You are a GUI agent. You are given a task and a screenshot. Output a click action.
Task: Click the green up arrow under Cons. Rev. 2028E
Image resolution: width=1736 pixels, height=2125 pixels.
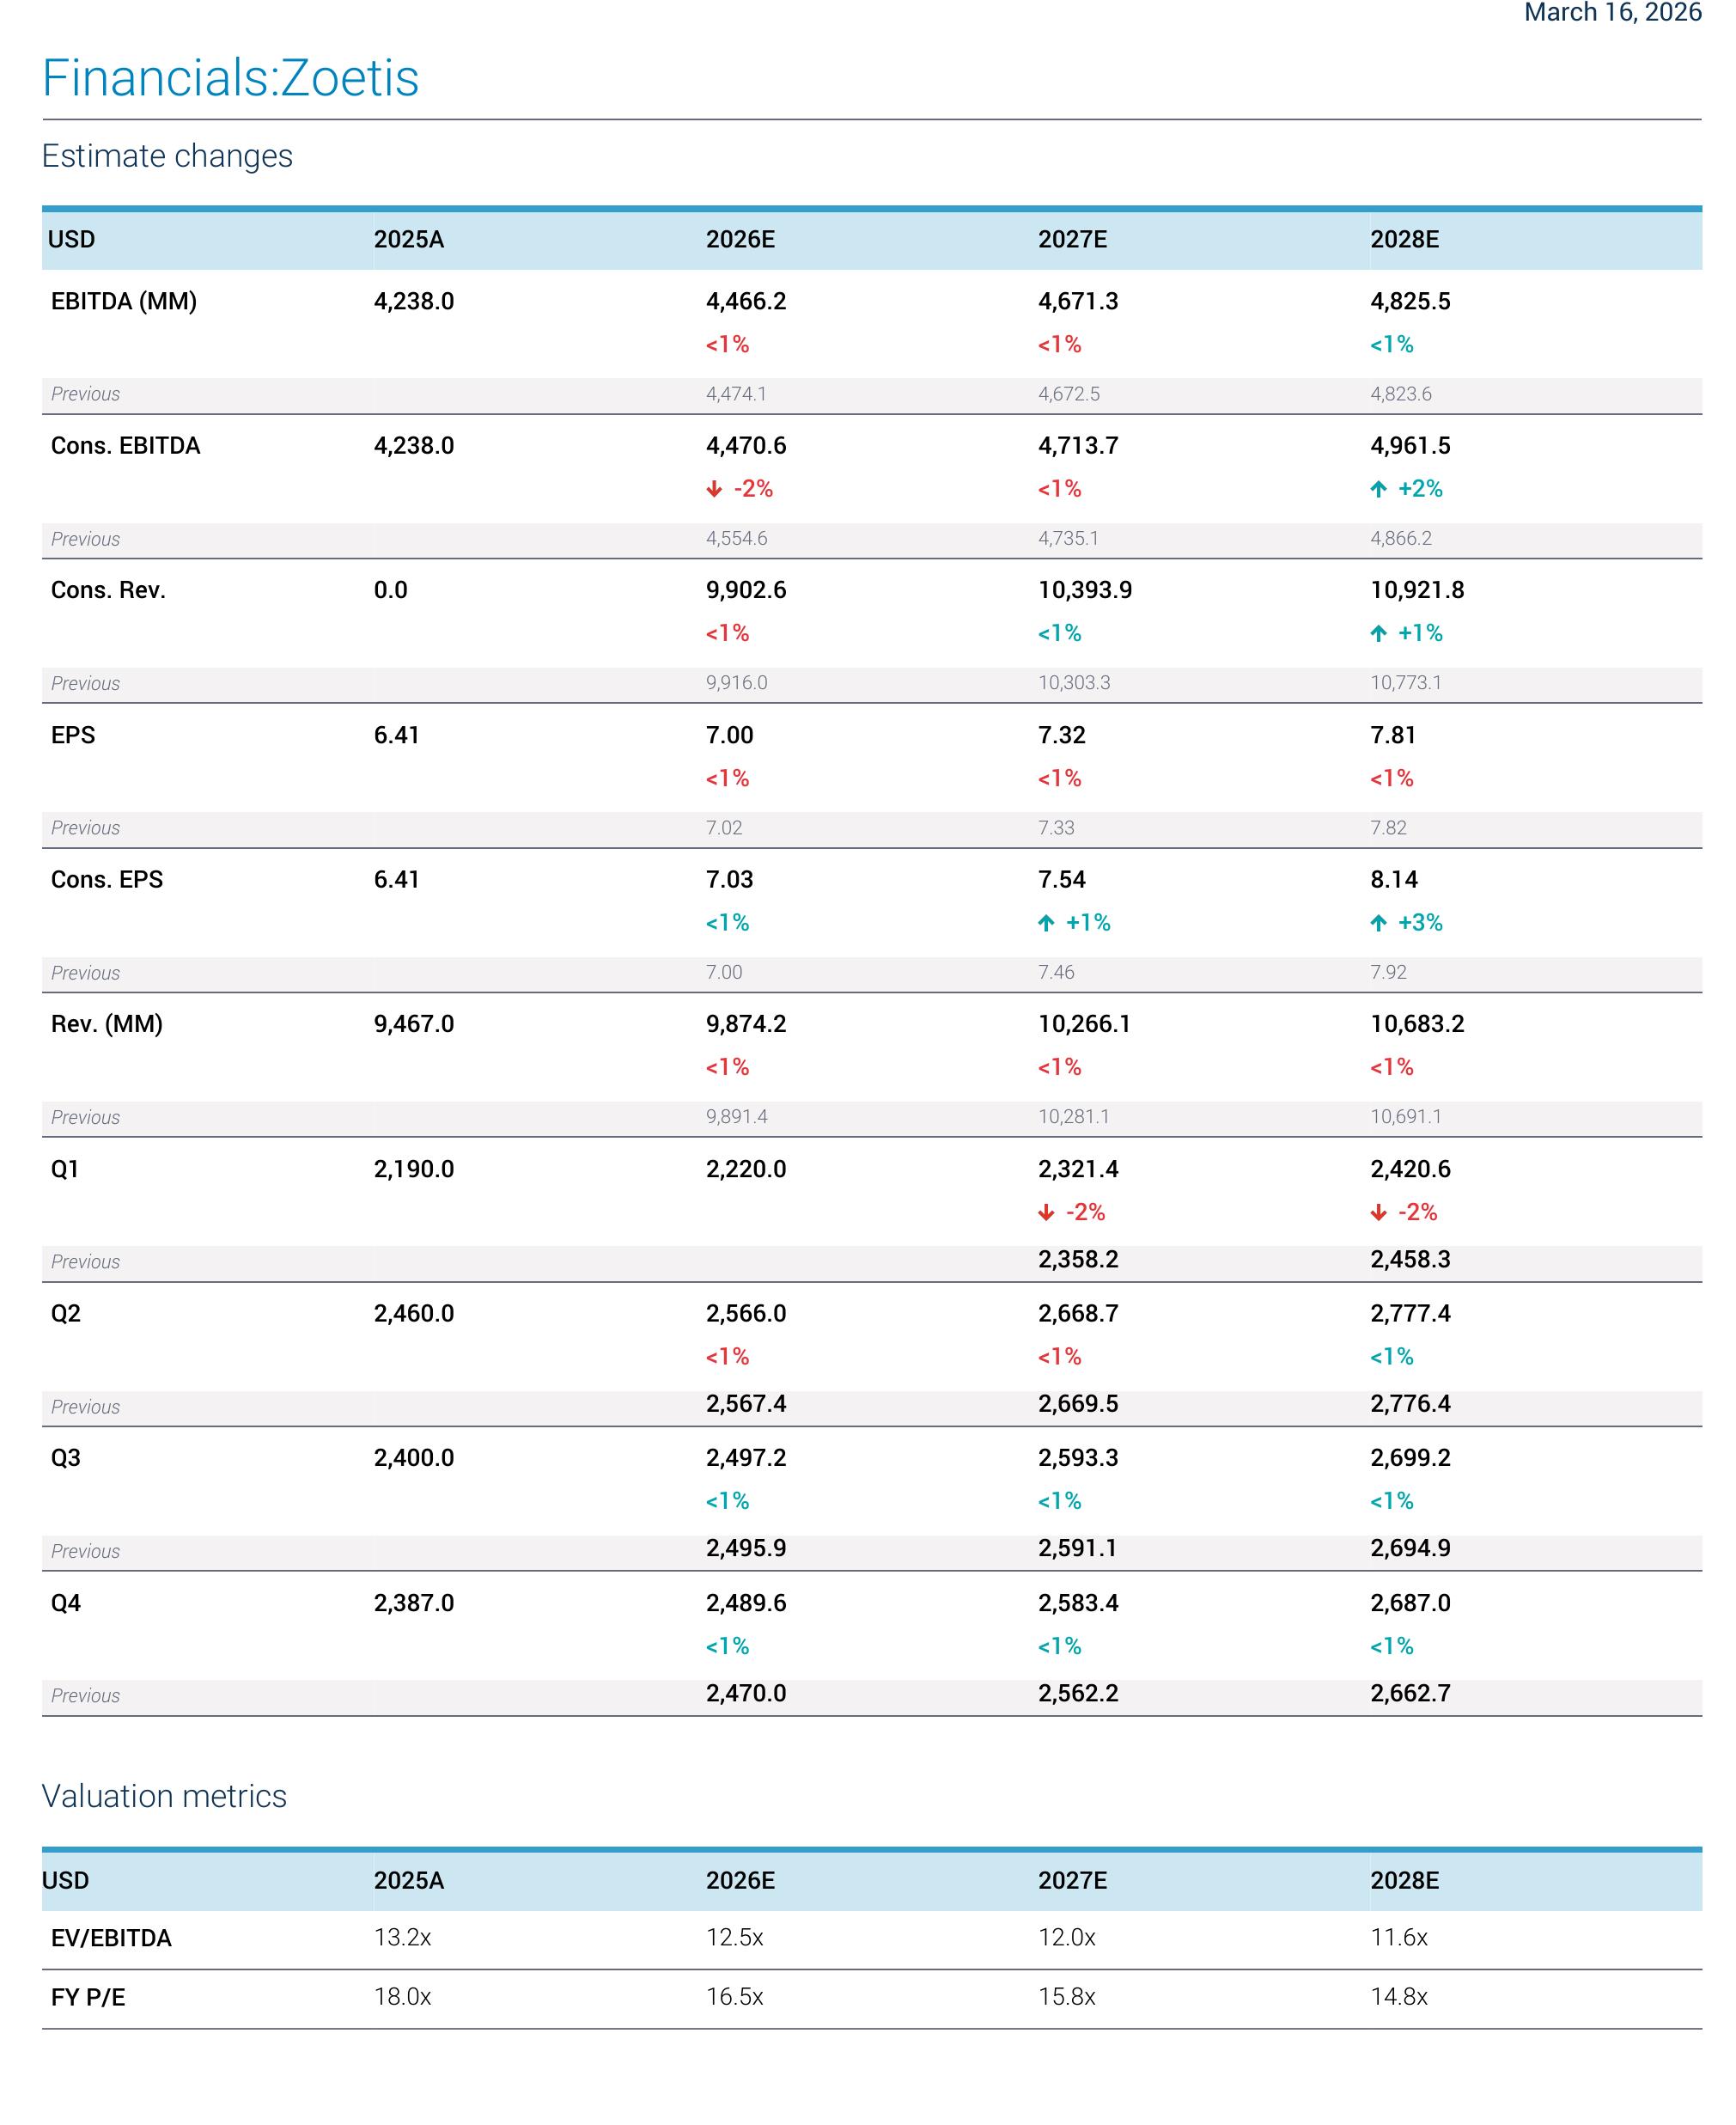[1378, 633]
